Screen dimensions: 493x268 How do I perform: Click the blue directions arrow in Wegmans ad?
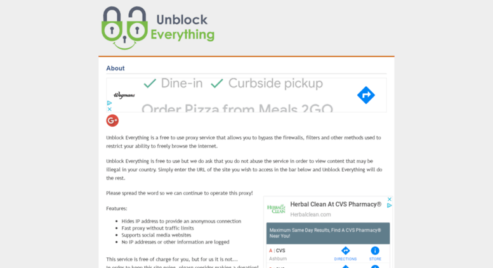pyautogui.click(x=366, y=95)
